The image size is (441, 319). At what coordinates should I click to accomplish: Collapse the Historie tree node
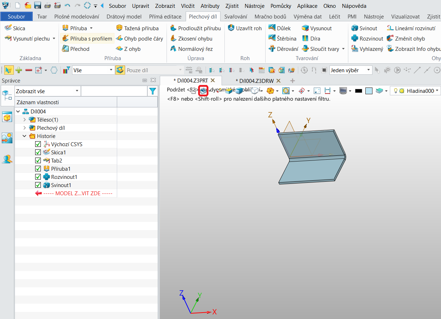pos(24,136)
